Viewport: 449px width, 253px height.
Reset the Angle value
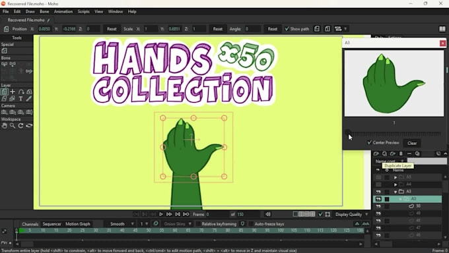[x=272, y=29]
